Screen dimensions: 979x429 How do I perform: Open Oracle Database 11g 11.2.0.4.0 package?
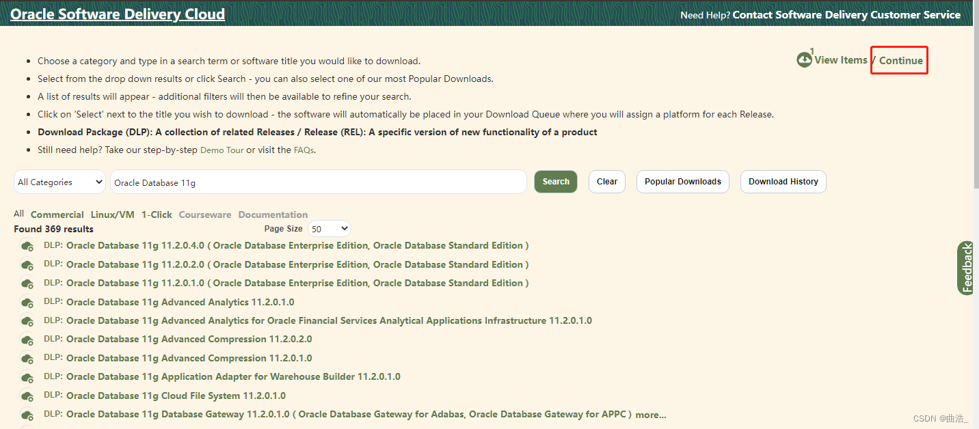pos(297,245)
